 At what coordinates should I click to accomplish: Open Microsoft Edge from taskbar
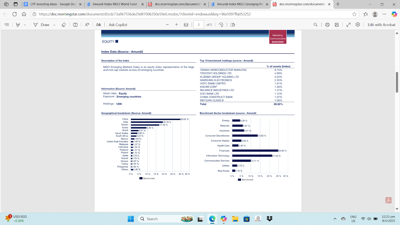point(212,219)
